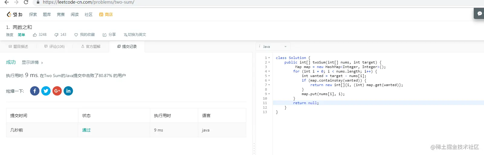Open the Java language dropdown
Viewport: 484px width, 155px height.
tap(273, 46)
